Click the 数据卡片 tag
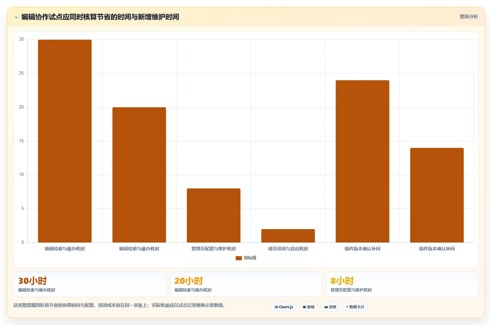Screen dimensions: 492x325 355,307
